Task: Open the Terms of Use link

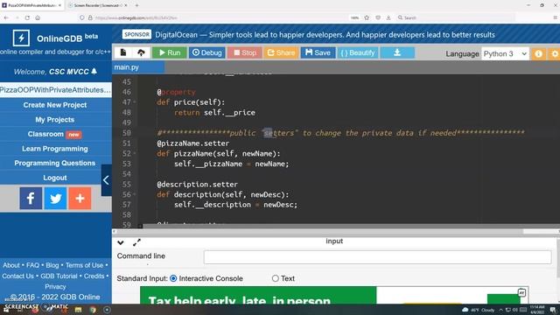Action: [x=84, y=265]
